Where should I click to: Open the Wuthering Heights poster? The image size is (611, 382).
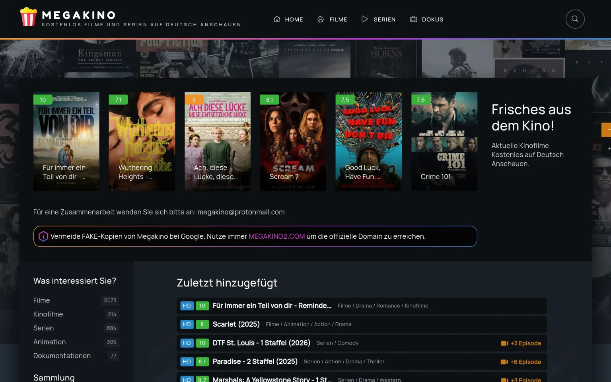(x=142, y=142)
